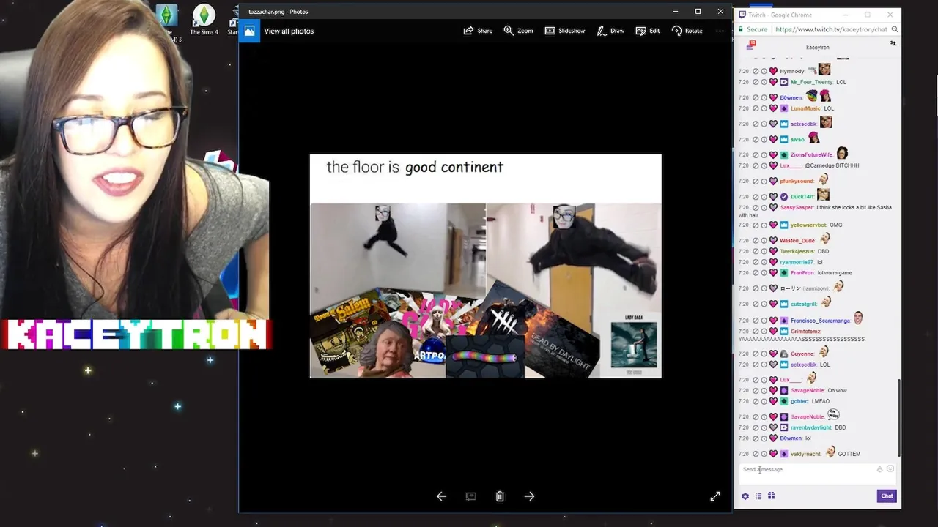Click username Wasted_Dude in chat

pos(797,240)
